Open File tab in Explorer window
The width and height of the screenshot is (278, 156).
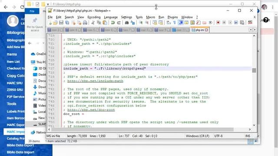point(32,11)
